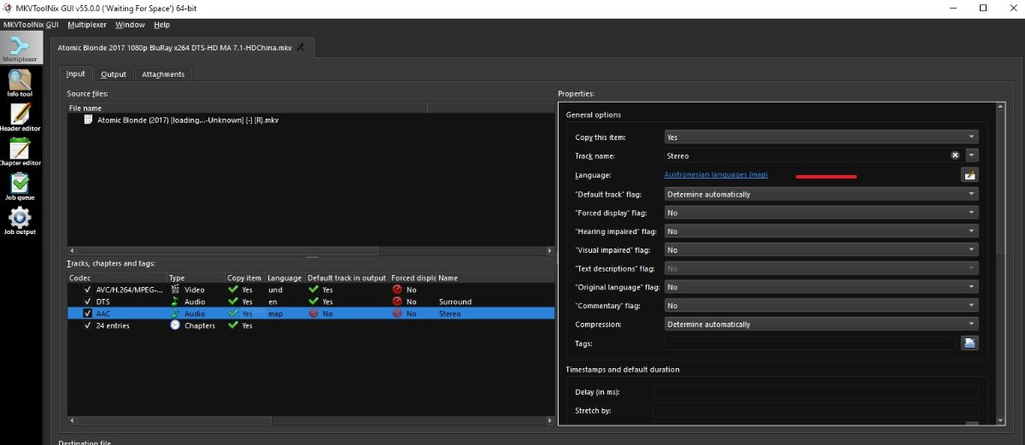Open the Multiplexer tool in sidebar

click(19, 46)
